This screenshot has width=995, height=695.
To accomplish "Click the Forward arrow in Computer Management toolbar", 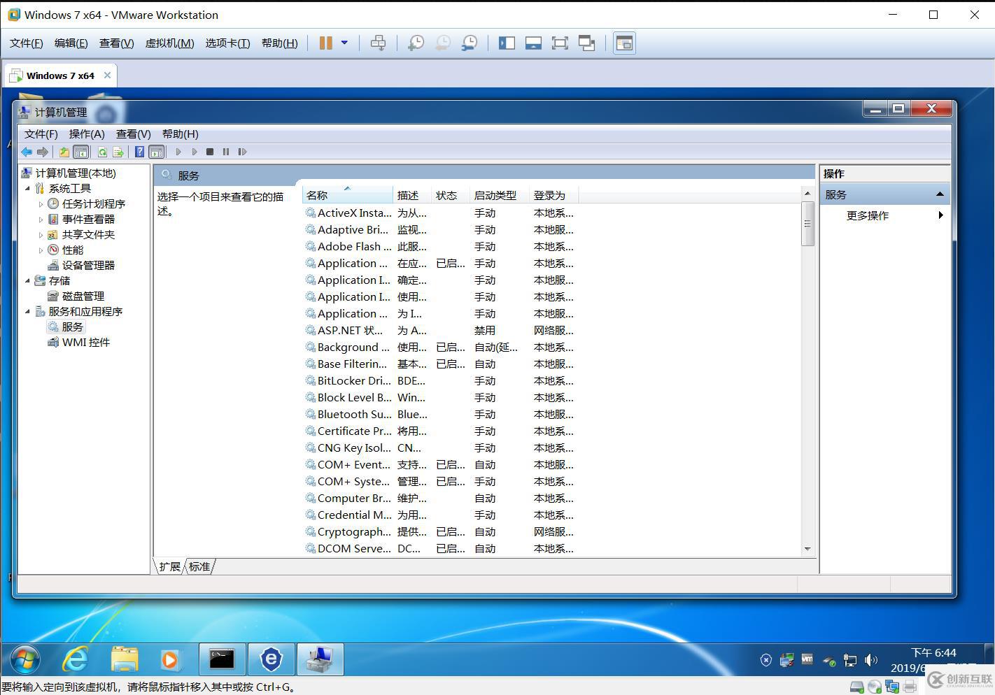I will click(43, 152).
